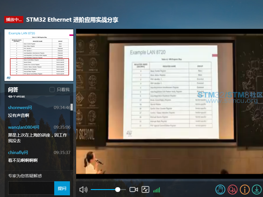Open the red Q&A icon
This screenshot has height=197, width=263.
tap(232, 190)
